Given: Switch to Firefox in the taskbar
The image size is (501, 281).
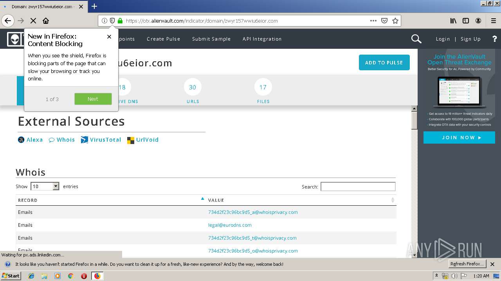Looking at the screenshot, I should click(x=97, y=276).
